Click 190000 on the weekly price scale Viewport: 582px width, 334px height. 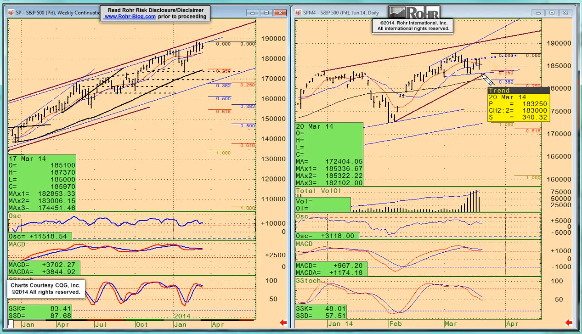273,39
